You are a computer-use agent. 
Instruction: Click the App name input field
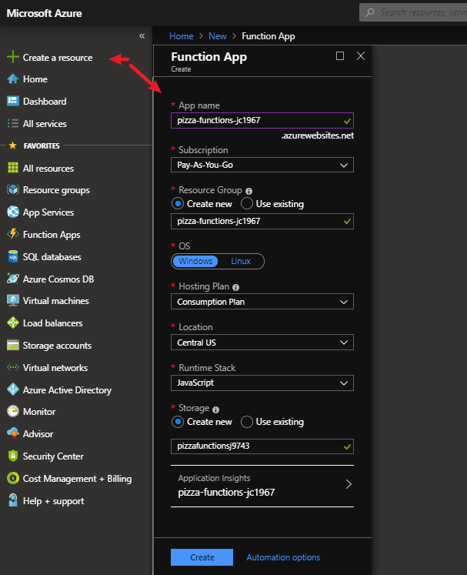point(262,120)
